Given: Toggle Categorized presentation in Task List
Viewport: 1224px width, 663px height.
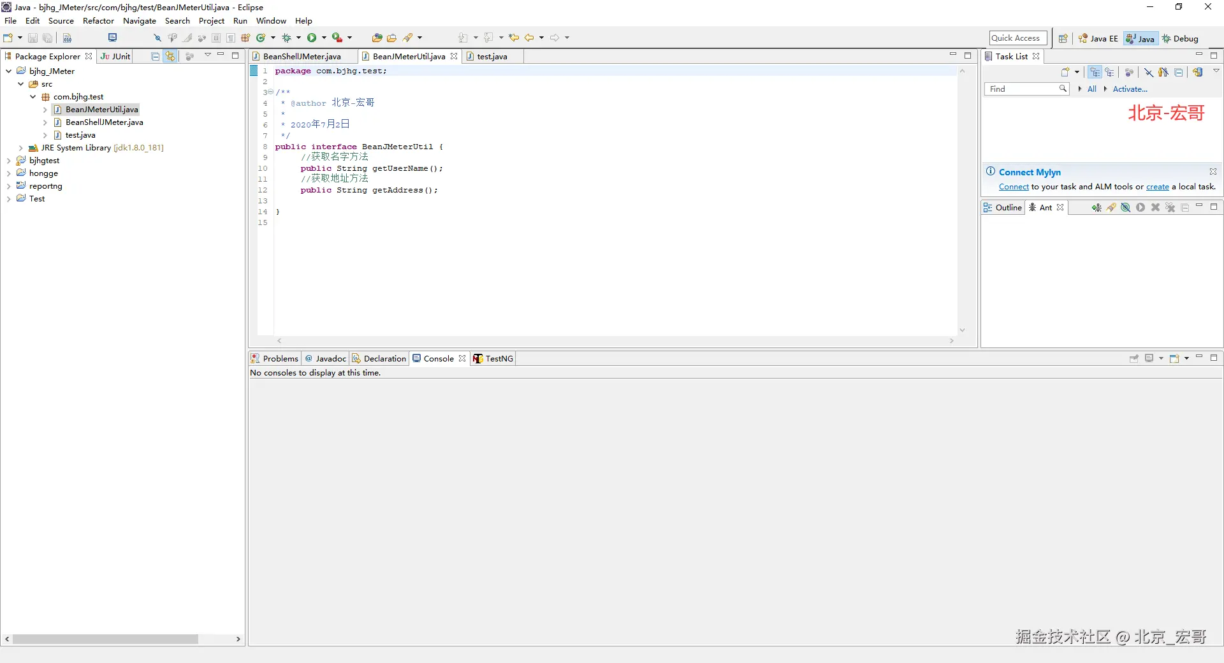Looking at the screenshot, I should tap(1095, 72).
